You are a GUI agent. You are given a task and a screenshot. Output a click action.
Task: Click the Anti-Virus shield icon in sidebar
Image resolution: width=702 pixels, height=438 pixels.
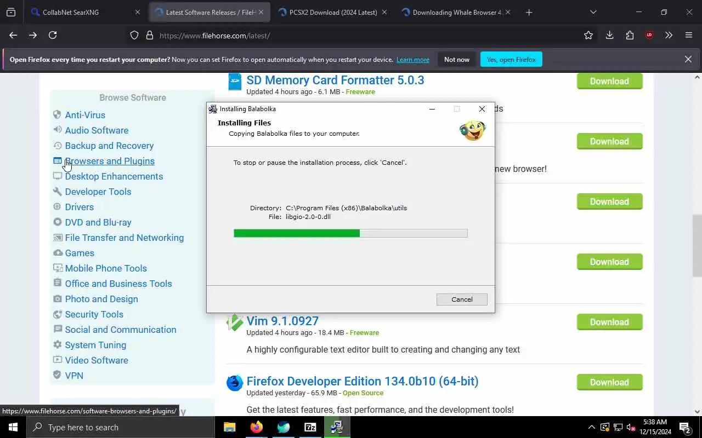click(57, 115)
